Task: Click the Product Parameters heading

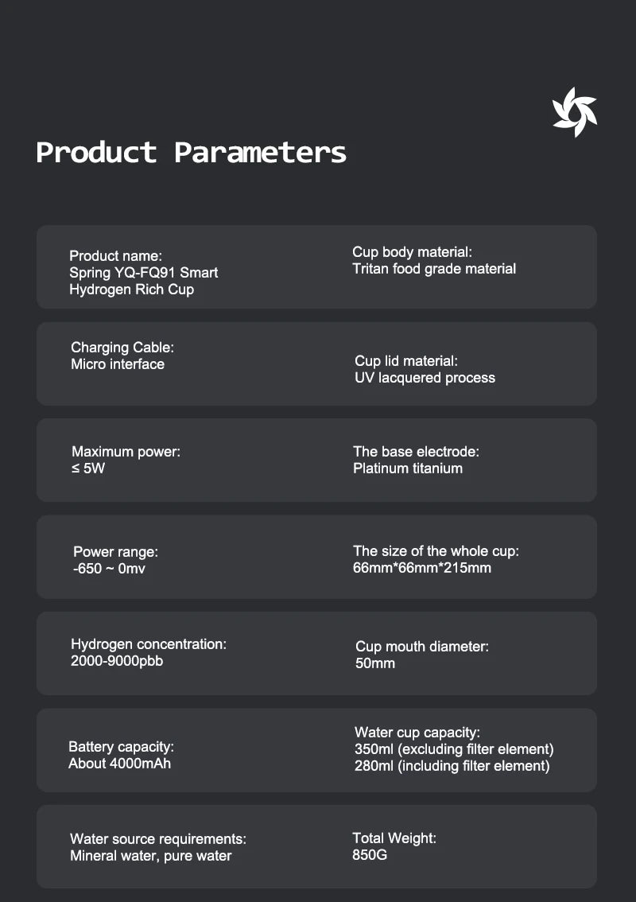Action: coord(192,152)
